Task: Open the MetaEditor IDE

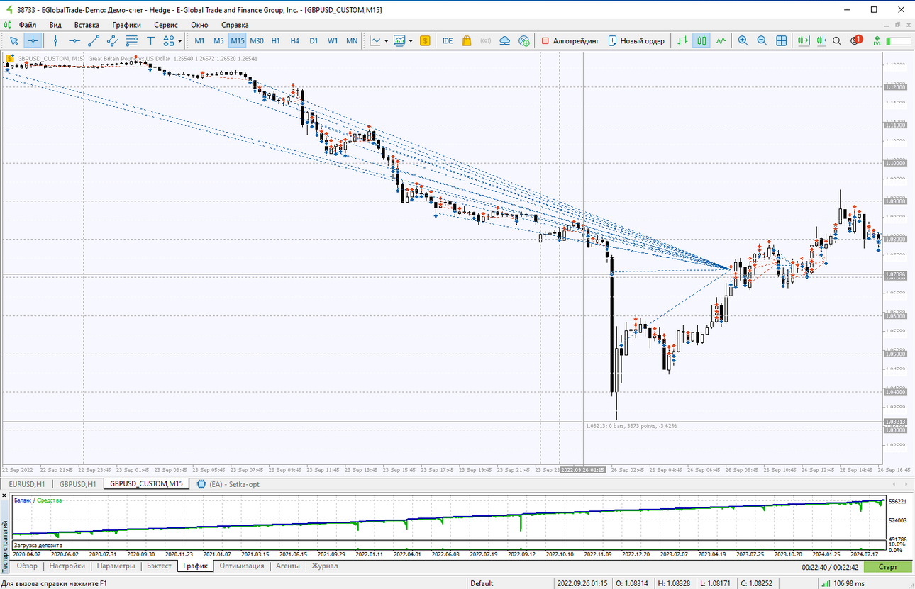Action: pos(448,40)
